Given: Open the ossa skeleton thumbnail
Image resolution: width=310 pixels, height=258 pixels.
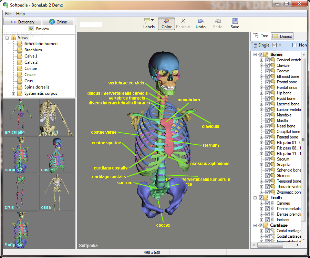Looking at the screenshot, I should point(57,192).
